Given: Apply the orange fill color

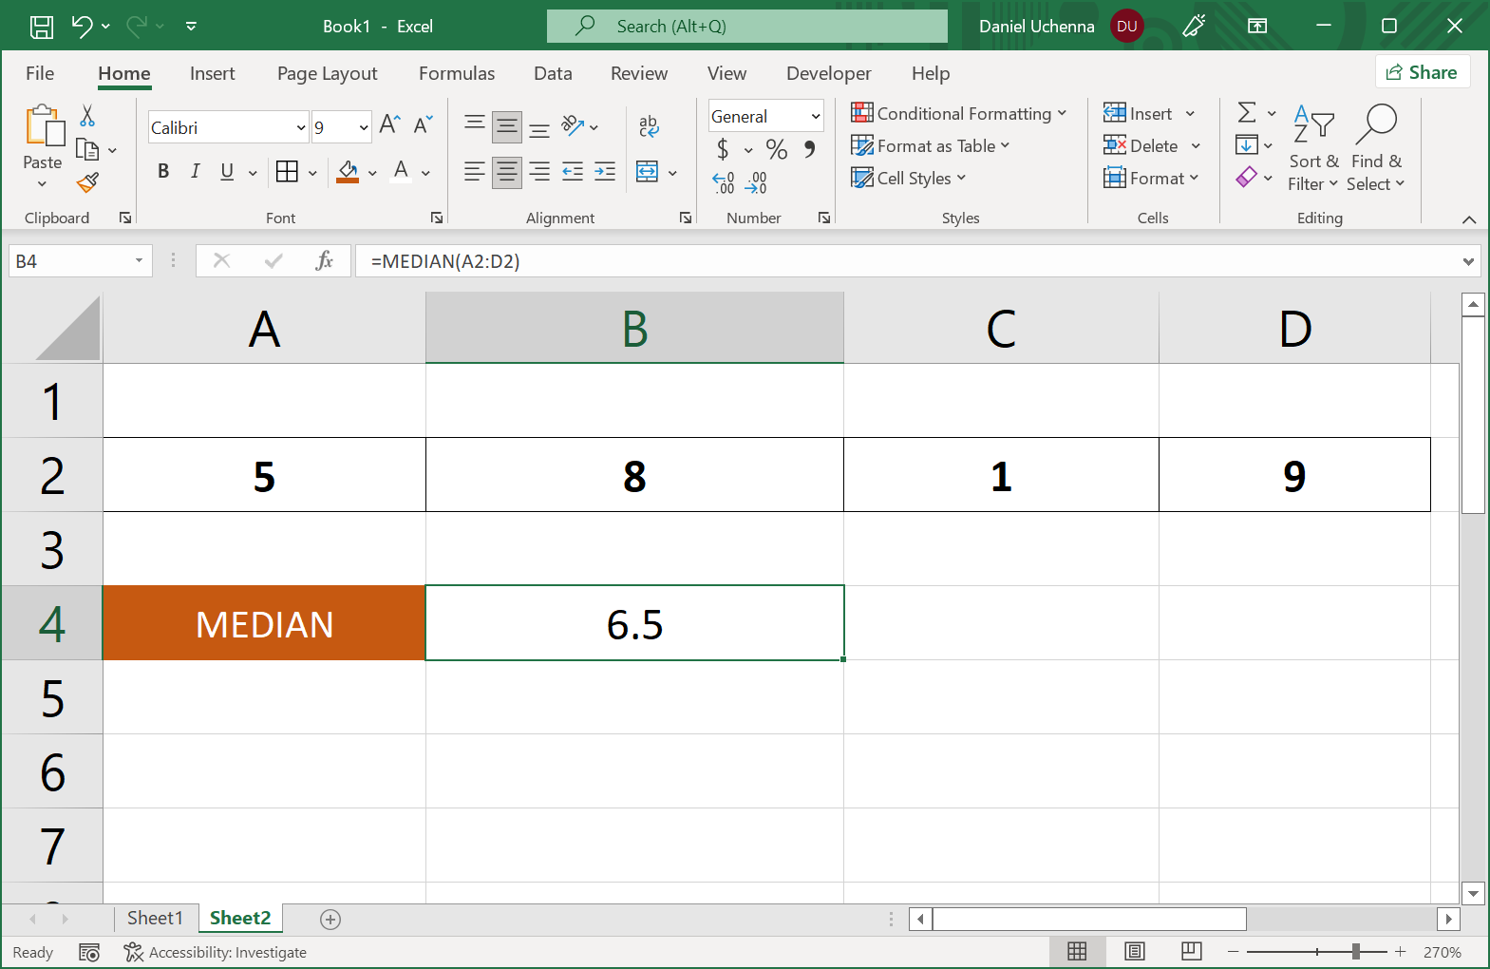Looking at the screenshot, I should point(348,171).
